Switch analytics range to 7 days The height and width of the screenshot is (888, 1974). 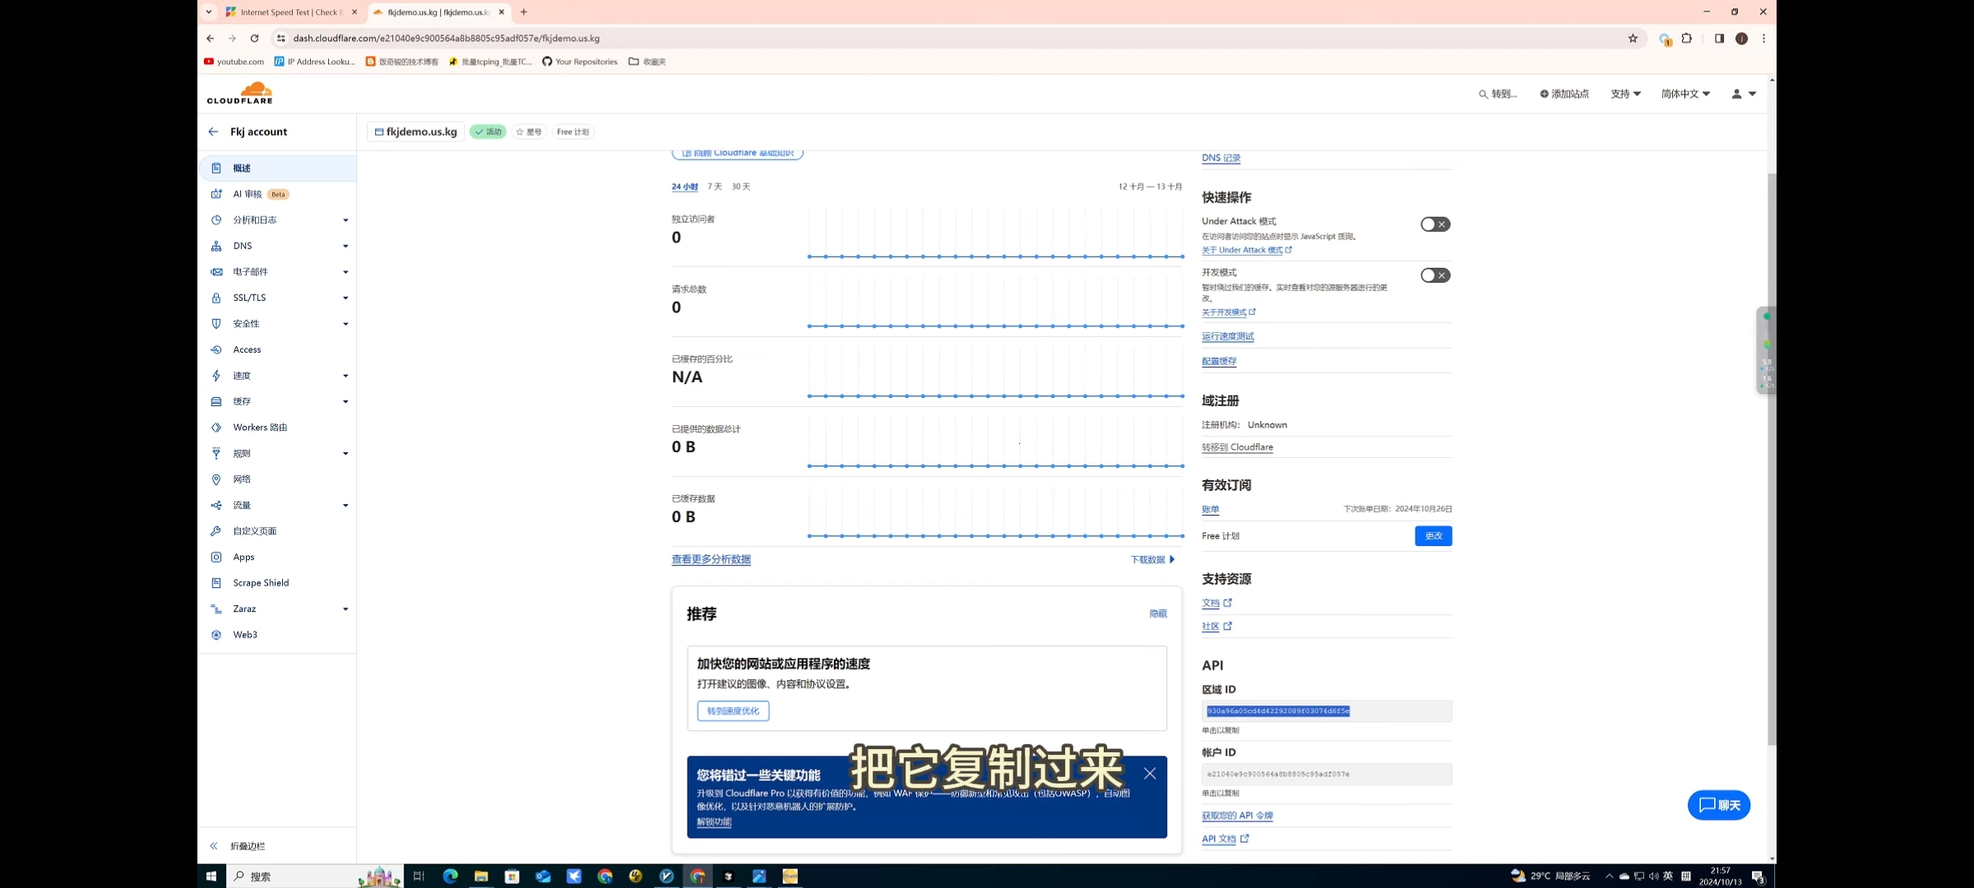click(714, 187)
